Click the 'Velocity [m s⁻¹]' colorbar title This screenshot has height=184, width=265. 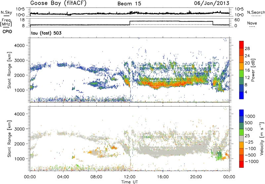click(262, 138)
